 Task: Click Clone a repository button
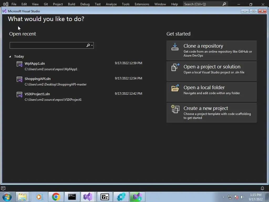click(211, 50)
